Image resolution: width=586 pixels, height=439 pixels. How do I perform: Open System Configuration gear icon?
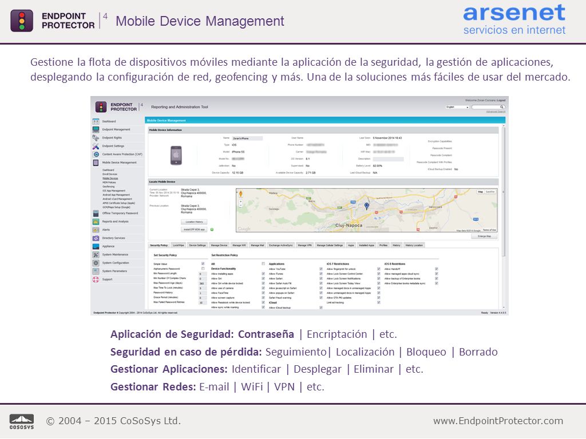96,263
